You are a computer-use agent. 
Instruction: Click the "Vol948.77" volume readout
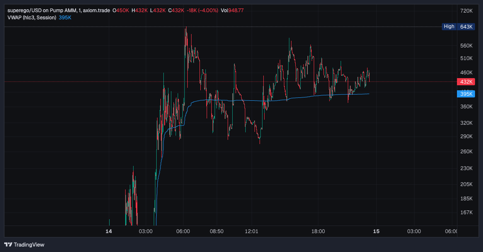[x=232, y=10]
